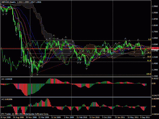Click the Fibonacci 100.0 level label

[149, 74]
